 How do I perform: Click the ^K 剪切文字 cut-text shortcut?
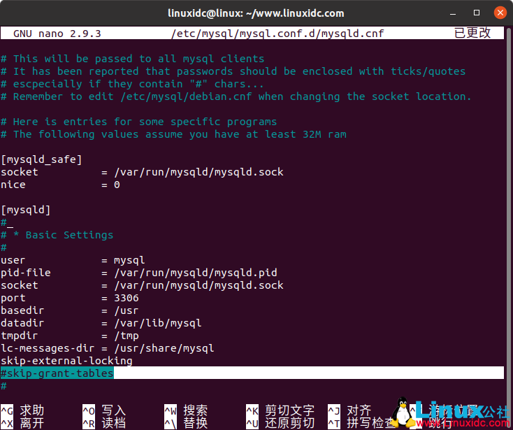(280, 410)
